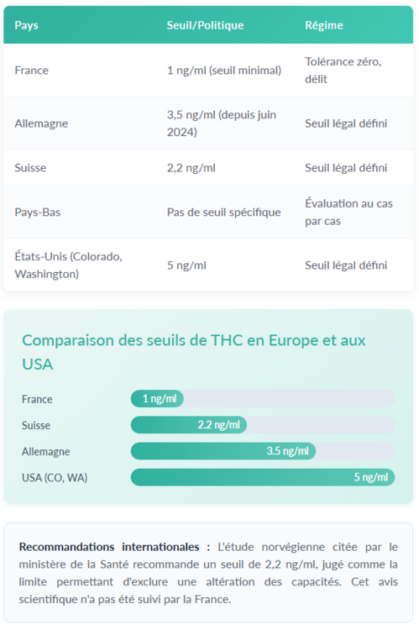Image resolution: width=419 pixels, height=630 pixels.
Task: Click the Pays-Bas country cell
Action: 38,213
